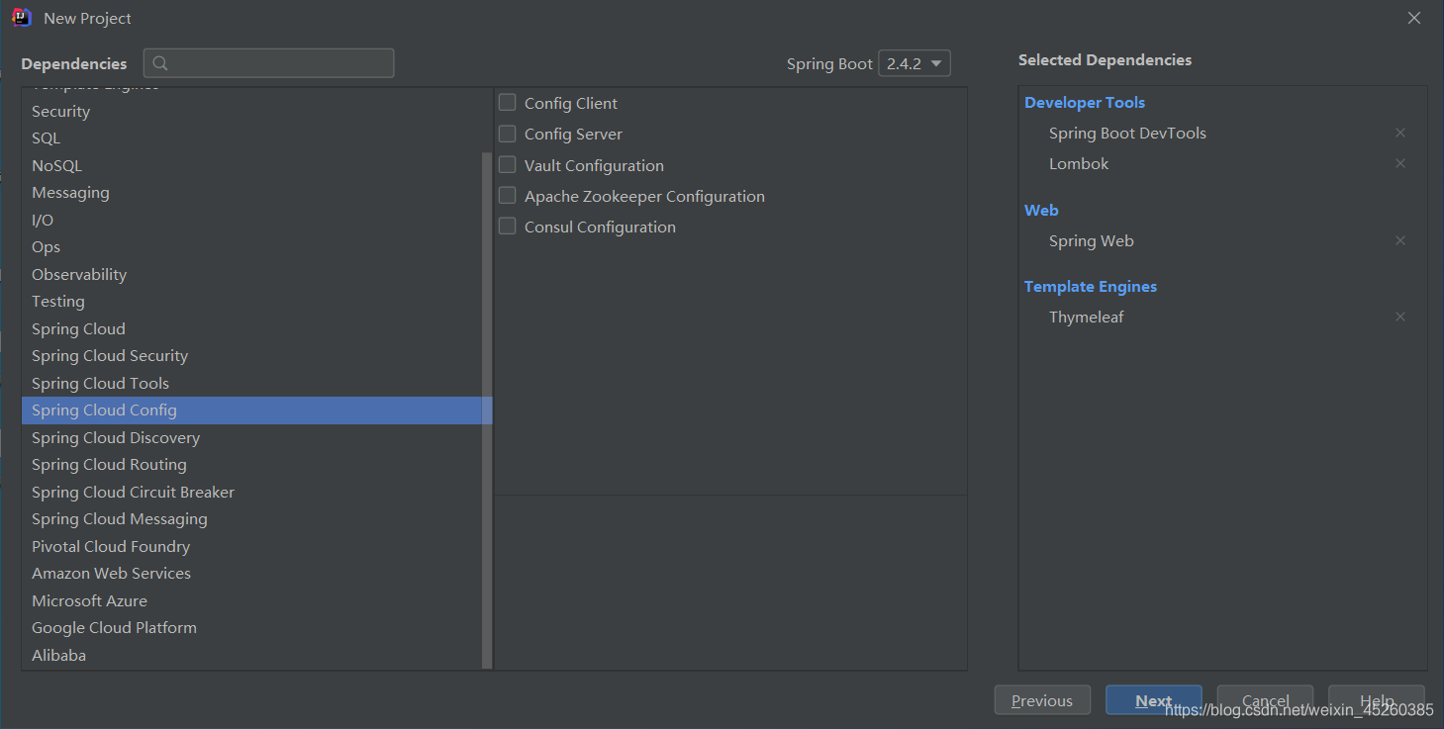The height and width of the screenshot is (729, 1444).
Task: Select the Observability category
Action: click(x=251, y=275)
